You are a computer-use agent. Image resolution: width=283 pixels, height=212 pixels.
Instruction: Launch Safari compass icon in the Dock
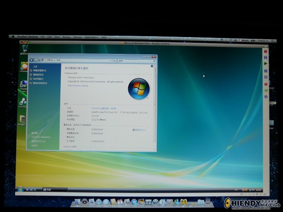pyautogui.click(x=99, y=202)
